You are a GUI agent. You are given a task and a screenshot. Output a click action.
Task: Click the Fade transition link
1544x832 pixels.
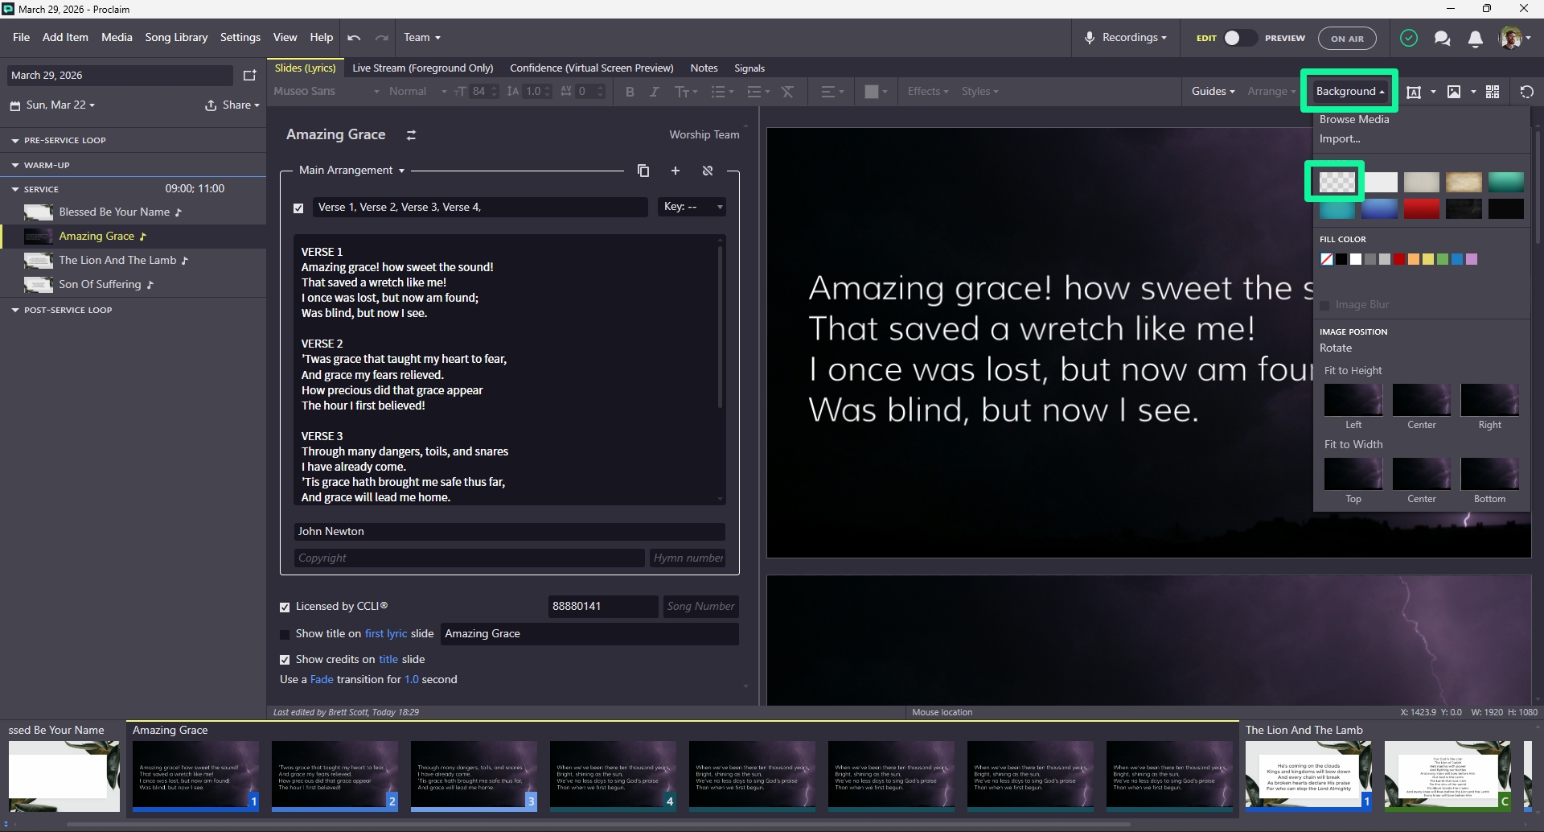(322, 680)
